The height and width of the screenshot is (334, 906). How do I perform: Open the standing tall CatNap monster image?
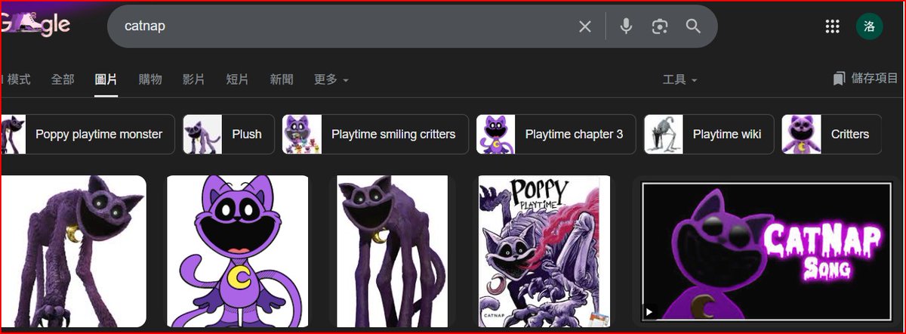tap(393, 252)
